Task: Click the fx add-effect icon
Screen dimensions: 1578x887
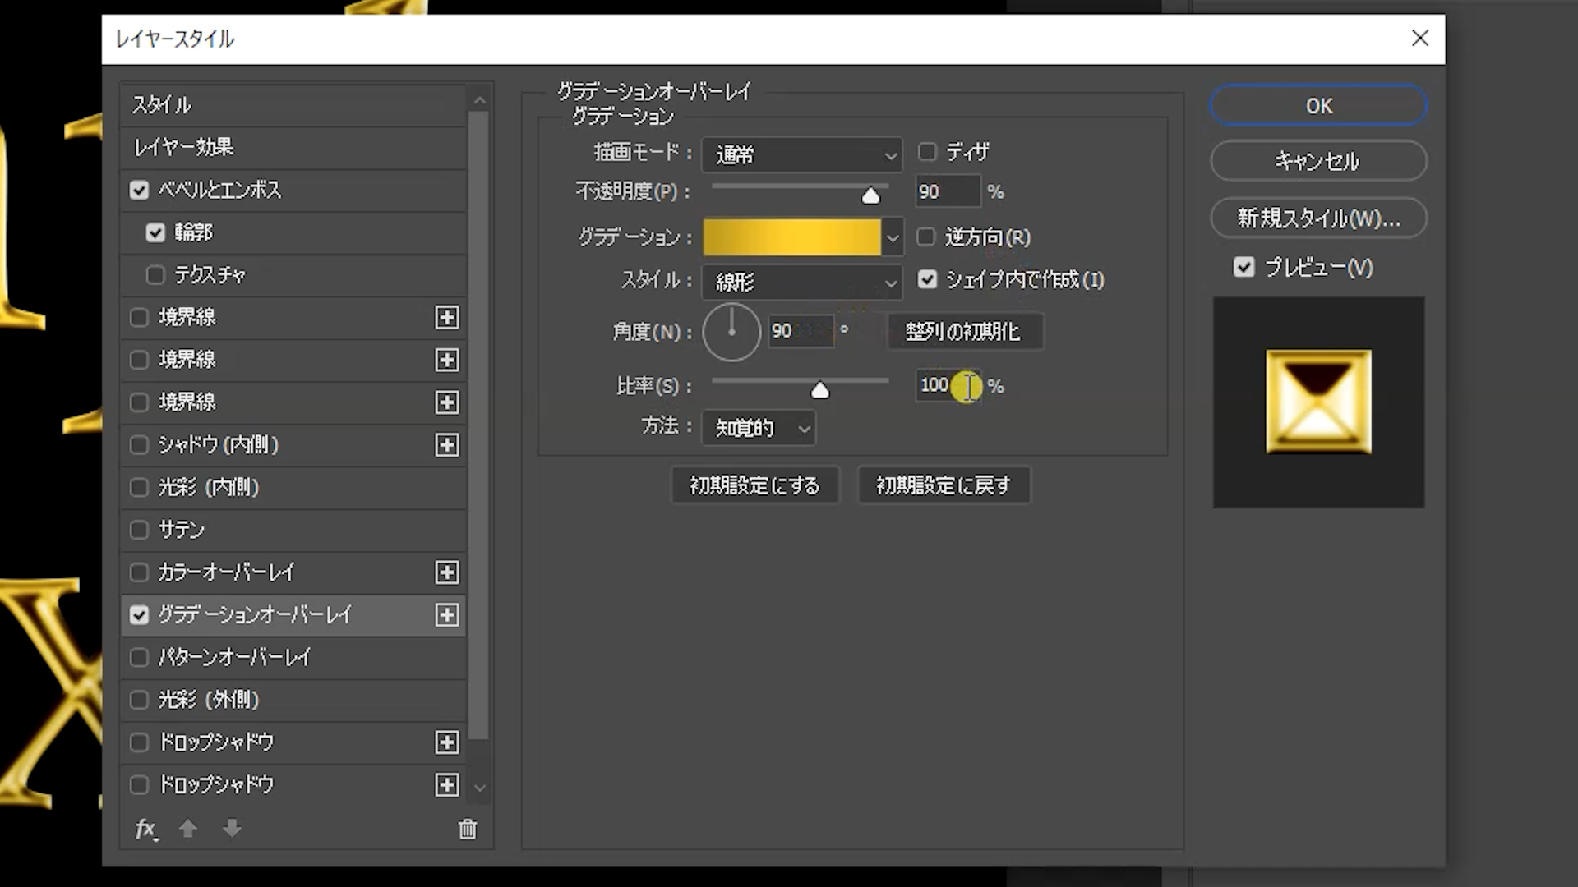Action: pos(145,829)
